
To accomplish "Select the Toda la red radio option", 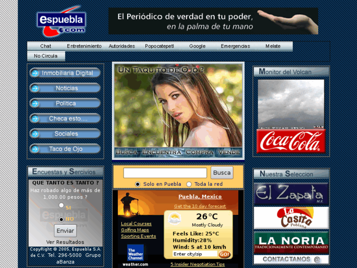I will tap(189, 184).
